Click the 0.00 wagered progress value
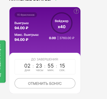The image size is (107, 99). click(52, 38)
